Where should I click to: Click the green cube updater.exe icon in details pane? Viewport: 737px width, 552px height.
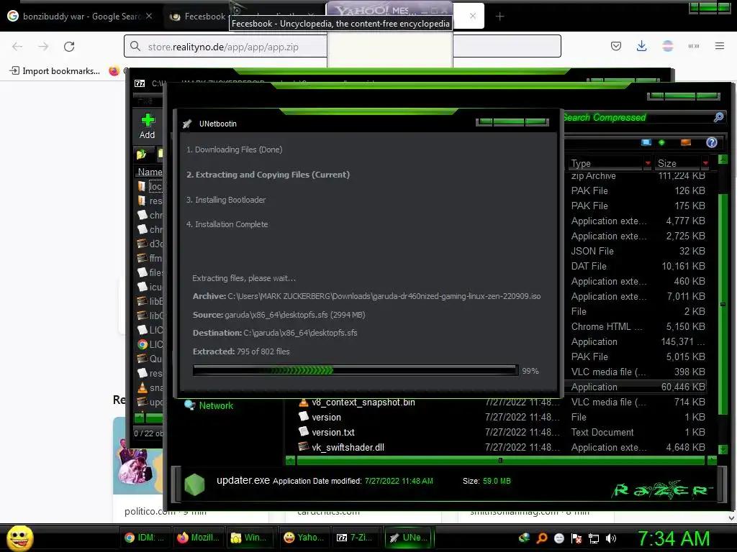coord(194,485)
